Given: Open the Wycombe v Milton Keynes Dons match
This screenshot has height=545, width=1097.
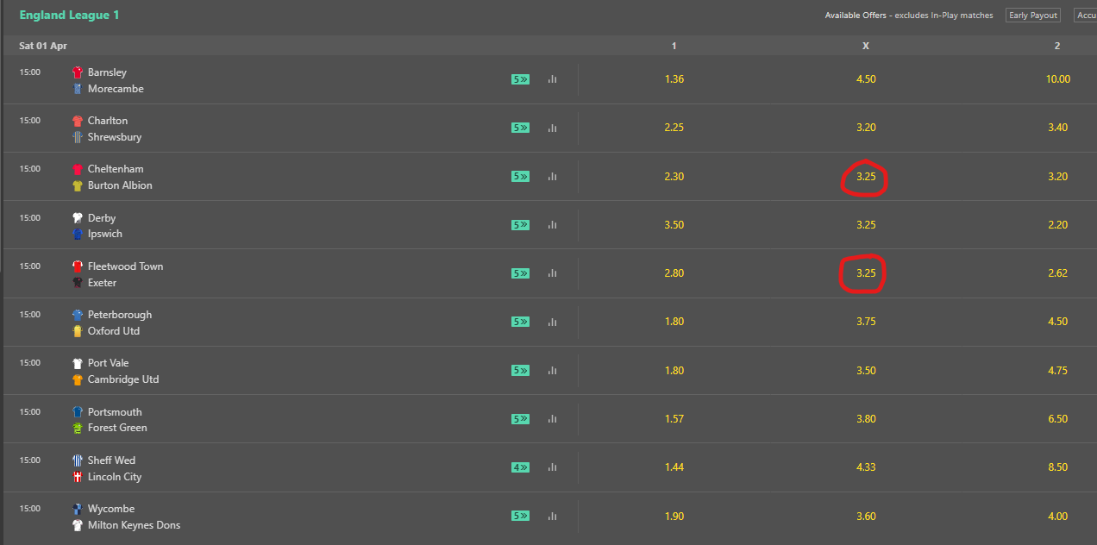Looking at the screenshot, I should click(134, 517).
